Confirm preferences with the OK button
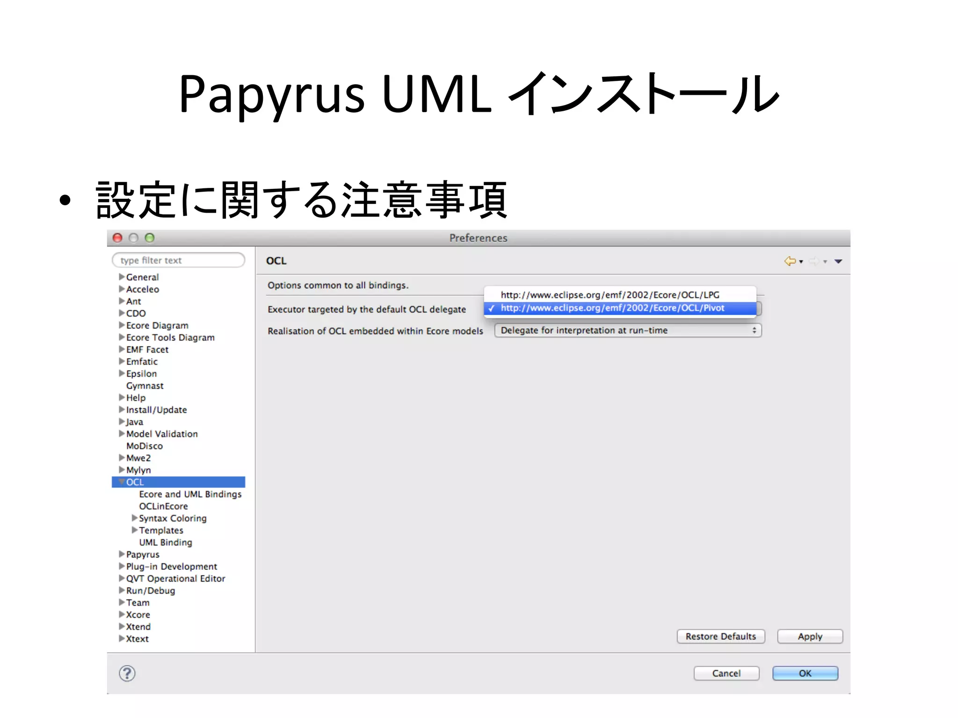Image resolution: width=958 pixels, height=718 pixels. (805, 673)
